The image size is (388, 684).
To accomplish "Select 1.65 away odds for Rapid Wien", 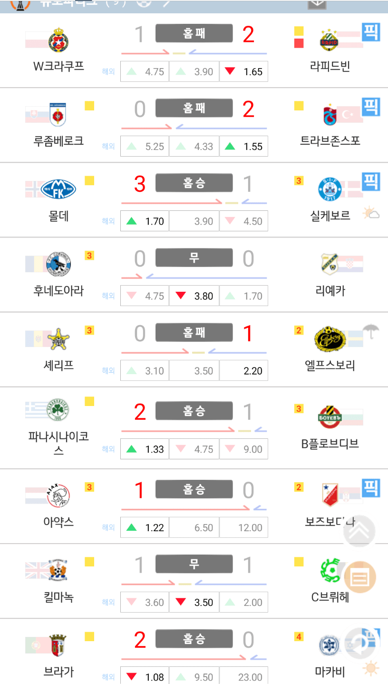I will click(243, 72).
